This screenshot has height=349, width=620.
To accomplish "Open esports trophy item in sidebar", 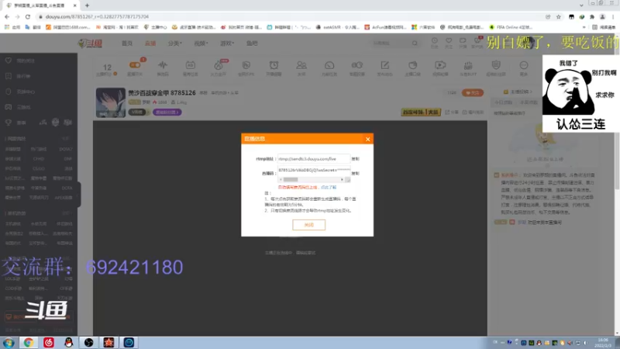I will pyautogui.click(x=15, y=123).
